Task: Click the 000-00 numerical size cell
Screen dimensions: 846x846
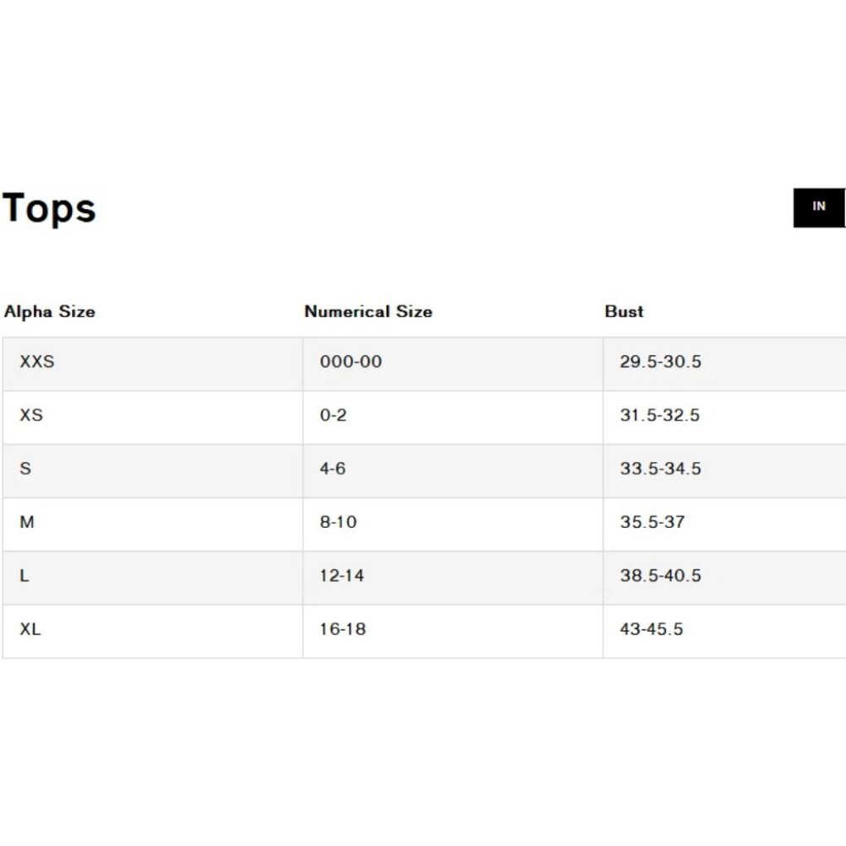Action: (453, 364)
